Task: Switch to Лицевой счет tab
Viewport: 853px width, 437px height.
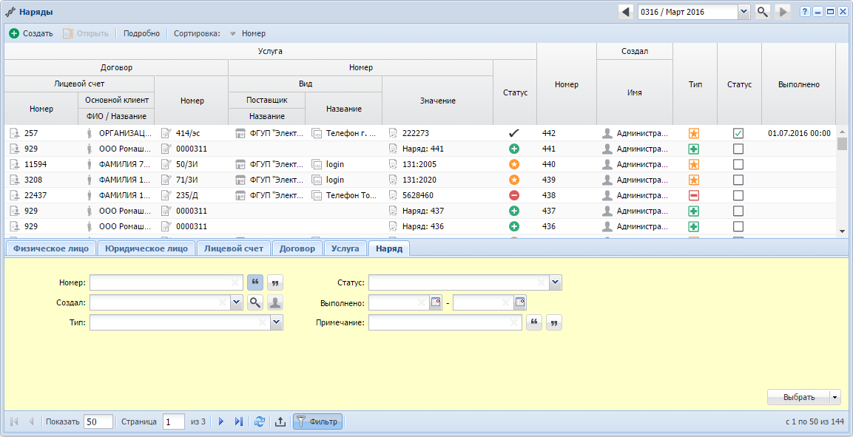Action: click(x=233, y=248)
